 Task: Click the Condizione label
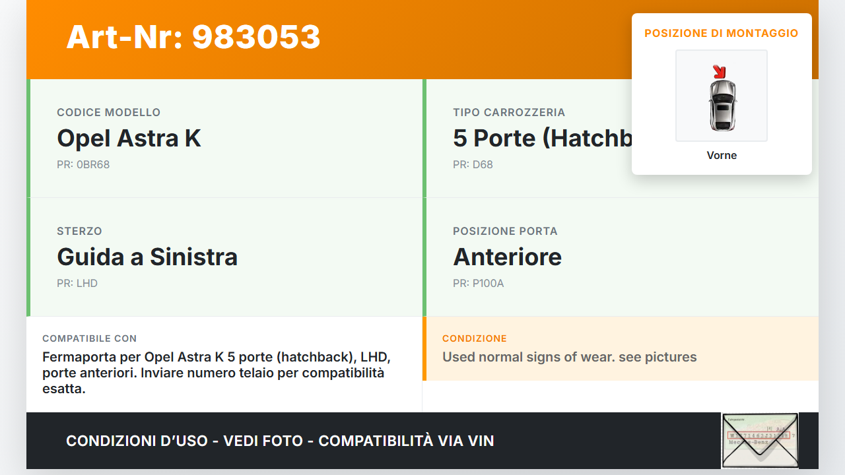[x=474, y=338]
